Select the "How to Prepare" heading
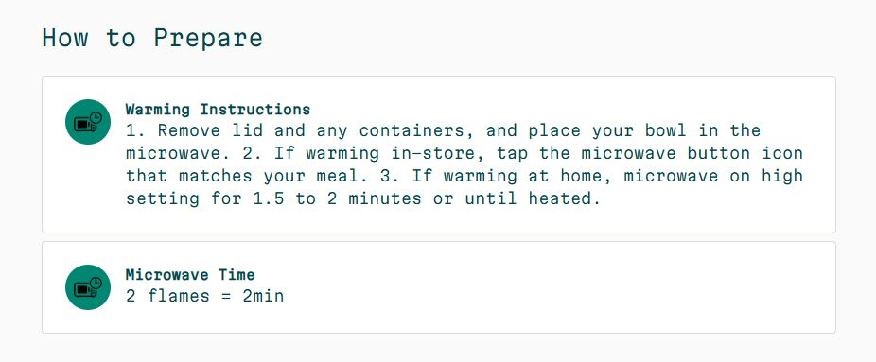Image resolution: width=876 pixels, height=362 pixels. click(152, 39)
